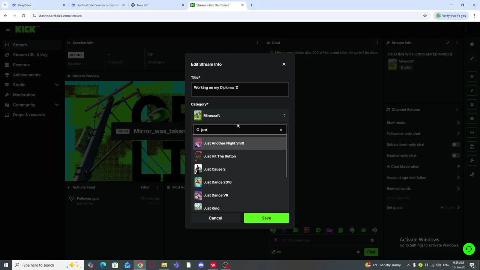The height and width of the screenshot is (270, 480).
Task: Click Cancel in the dialog
Action: pos(216,218)
